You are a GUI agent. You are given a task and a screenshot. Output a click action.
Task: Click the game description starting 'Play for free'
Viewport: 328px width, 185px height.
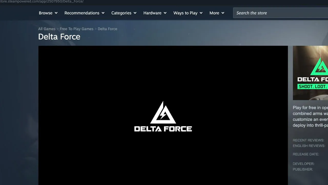click(x=310, y=116)
